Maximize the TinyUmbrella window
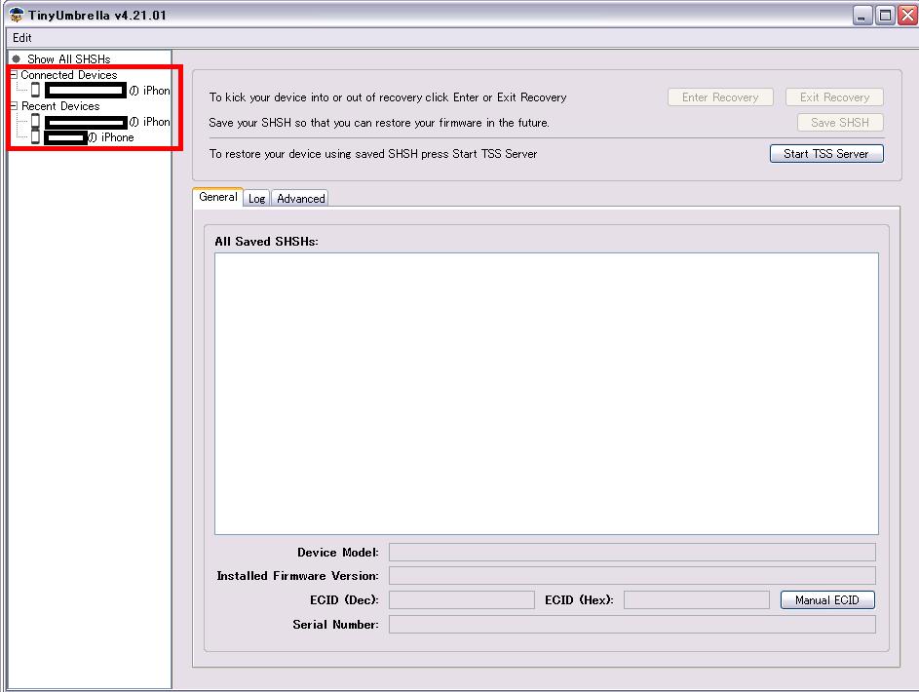 [x=885, y=16]
